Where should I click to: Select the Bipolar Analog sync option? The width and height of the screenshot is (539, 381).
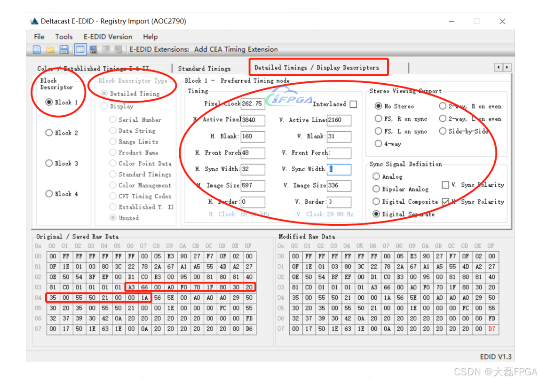point(376,189)
